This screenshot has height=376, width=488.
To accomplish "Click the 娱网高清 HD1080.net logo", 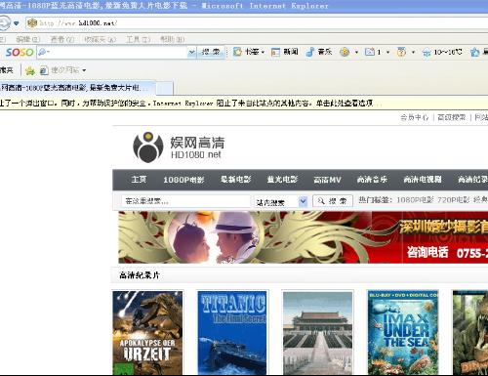I will (x=179, y=147).
